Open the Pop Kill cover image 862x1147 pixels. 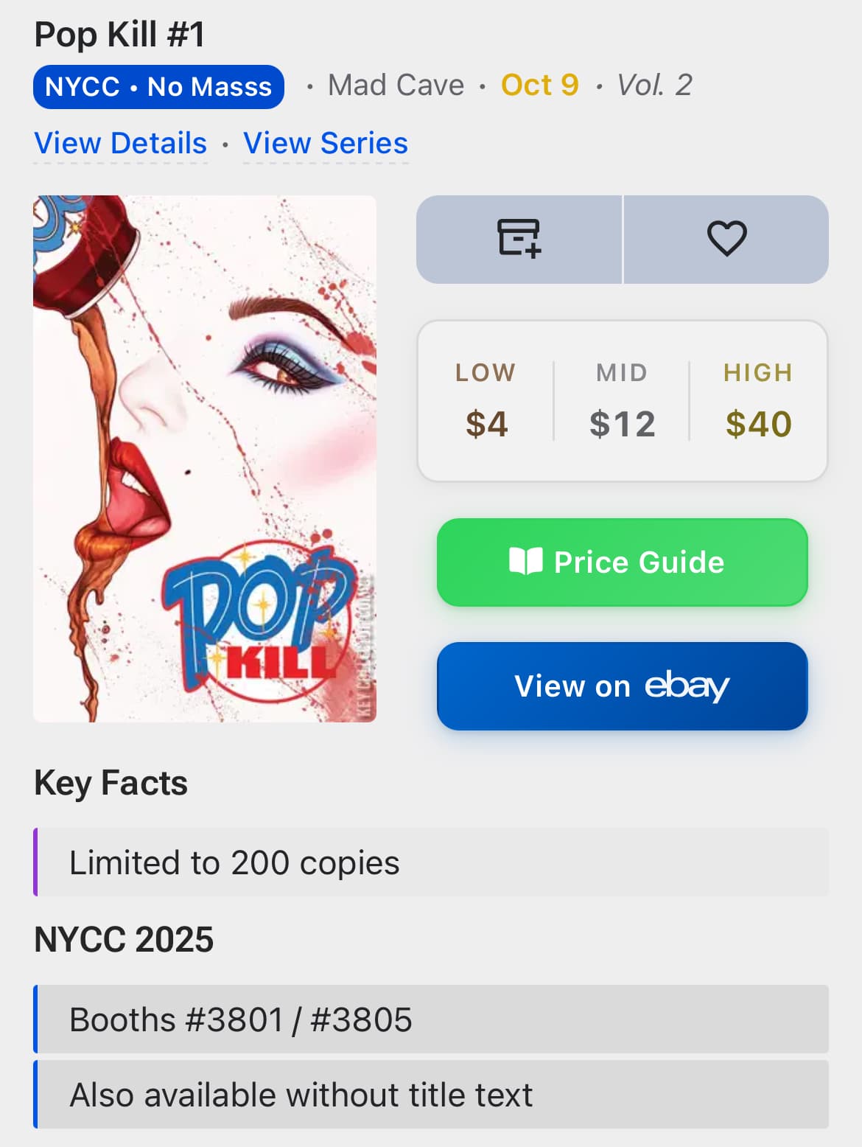coord(205,458)
